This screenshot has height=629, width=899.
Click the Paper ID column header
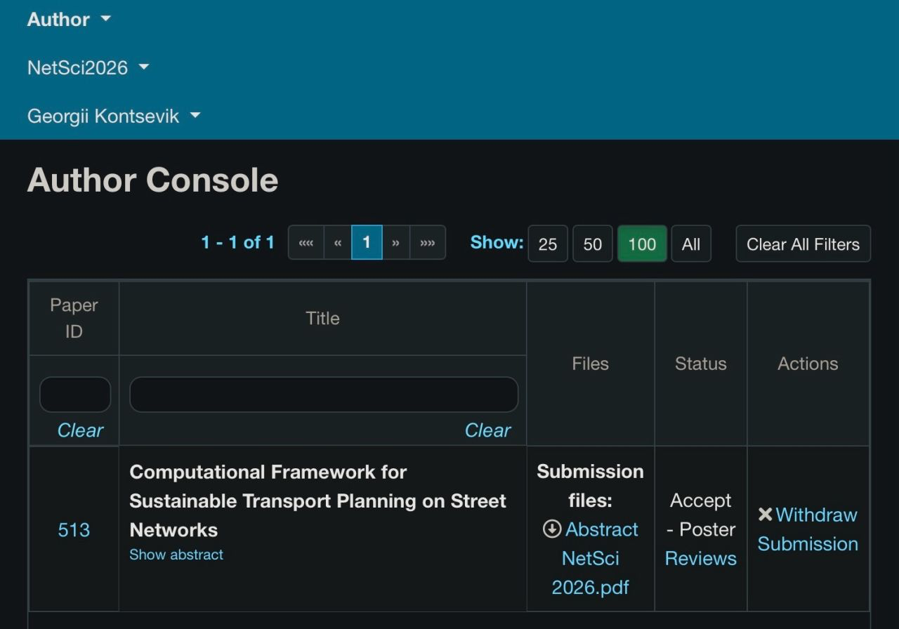(x=74, y=318)
